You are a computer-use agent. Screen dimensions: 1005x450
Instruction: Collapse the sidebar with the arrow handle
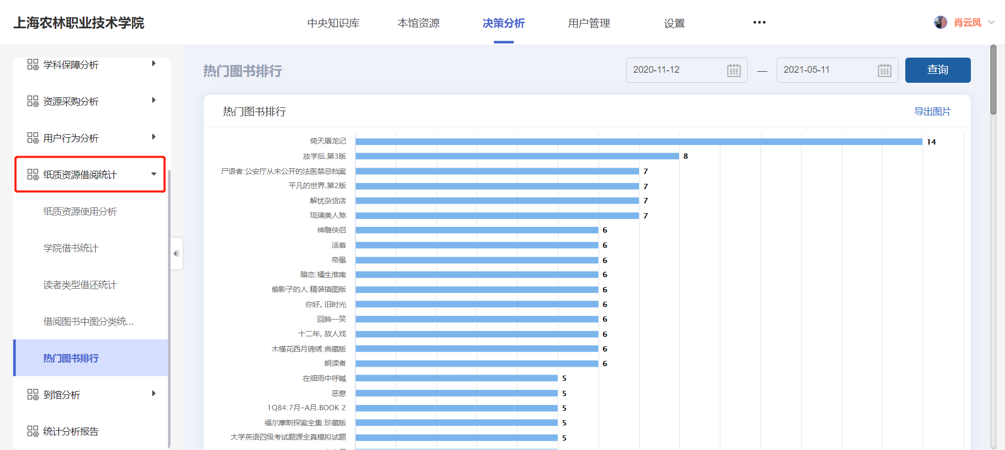click(x=176, y=254)
